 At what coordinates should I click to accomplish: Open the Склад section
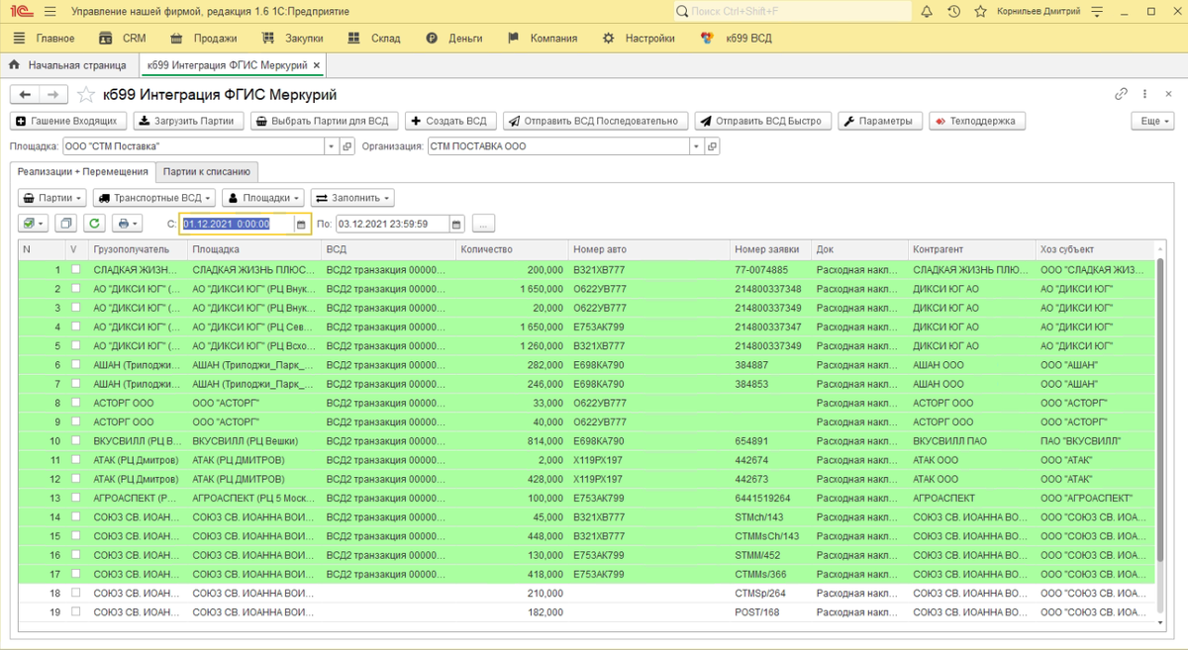pyautogui.click(x=374, y=39)
